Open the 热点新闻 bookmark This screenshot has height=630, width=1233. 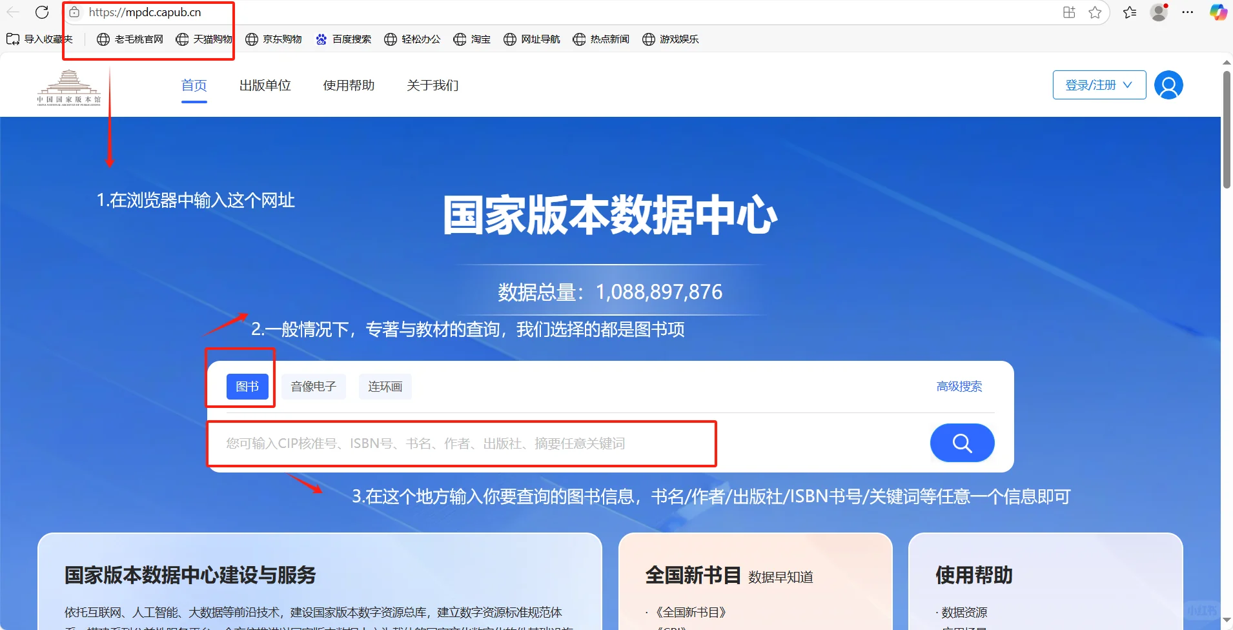pyautogui.click(x=601, y=39)
